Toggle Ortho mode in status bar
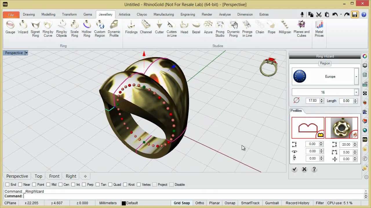371x208 pixels. tap(200, 203)
